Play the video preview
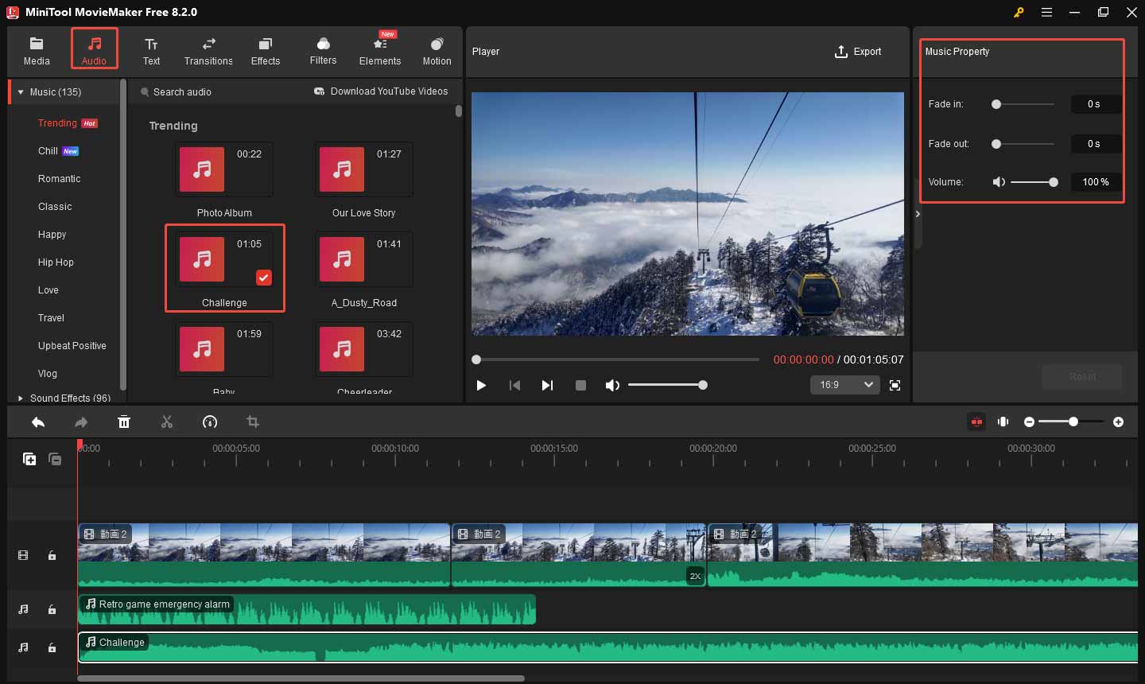The image size is (1145, 684). pos(481,385)
